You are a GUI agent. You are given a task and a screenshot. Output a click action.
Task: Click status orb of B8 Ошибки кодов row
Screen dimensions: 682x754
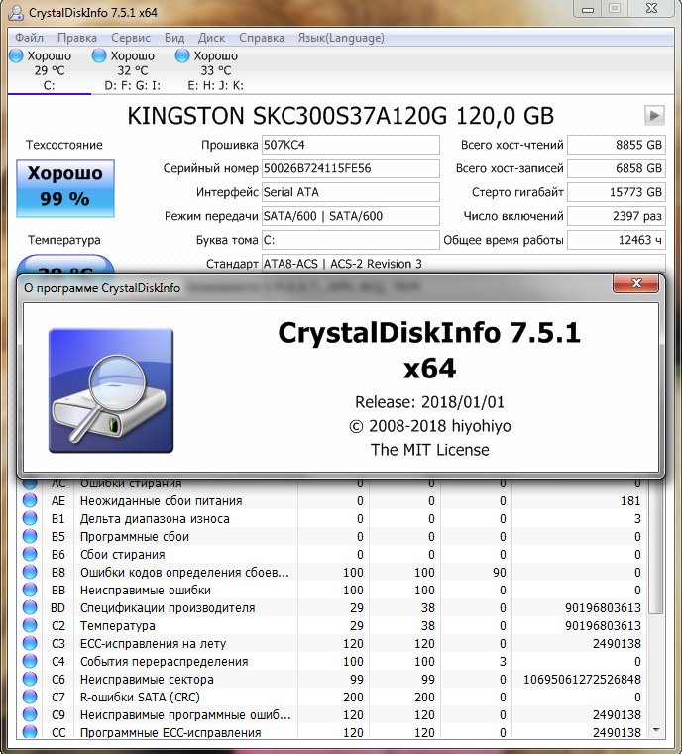30,572
